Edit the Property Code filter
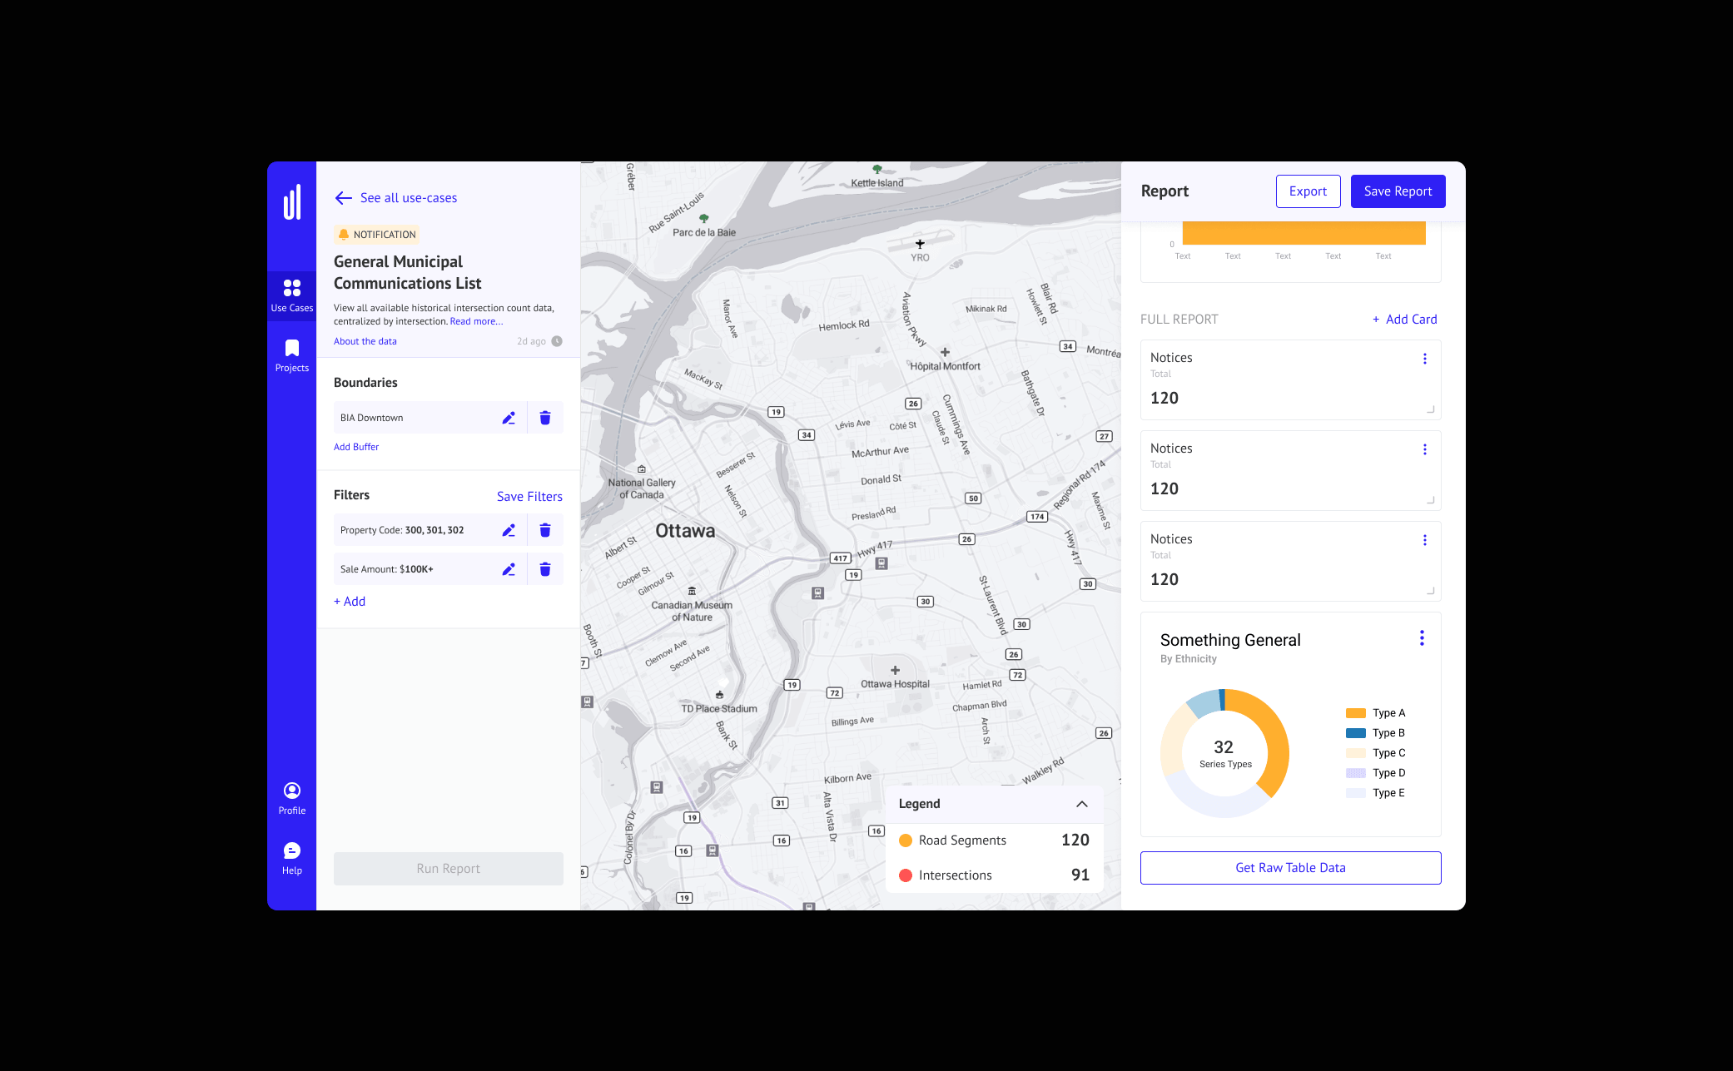Viewport: 1733px width, 1071px height. click(509, 530)
